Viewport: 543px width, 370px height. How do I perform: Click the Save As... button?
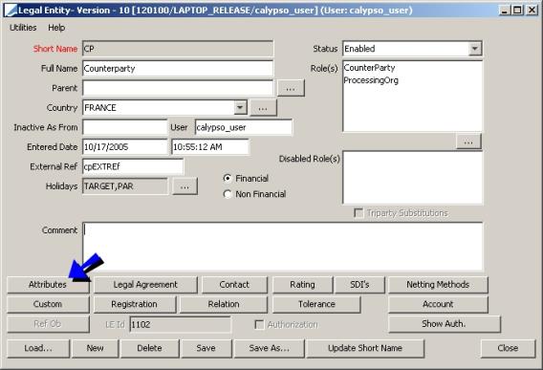pyautogui.click(x=269, y=348)
